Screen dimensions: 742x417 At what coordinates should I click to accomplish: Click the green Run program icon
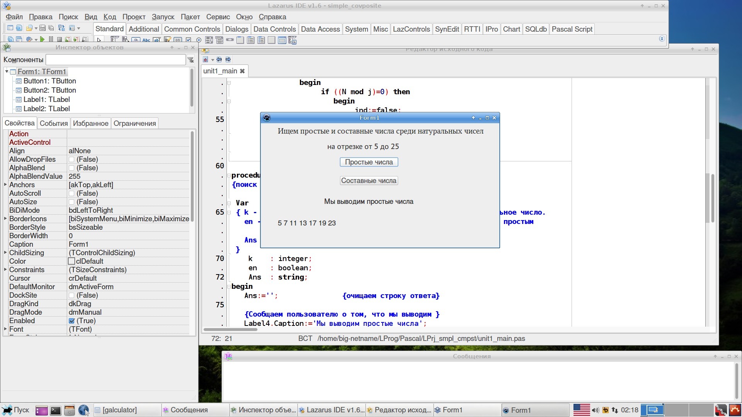tap(42, 39)
